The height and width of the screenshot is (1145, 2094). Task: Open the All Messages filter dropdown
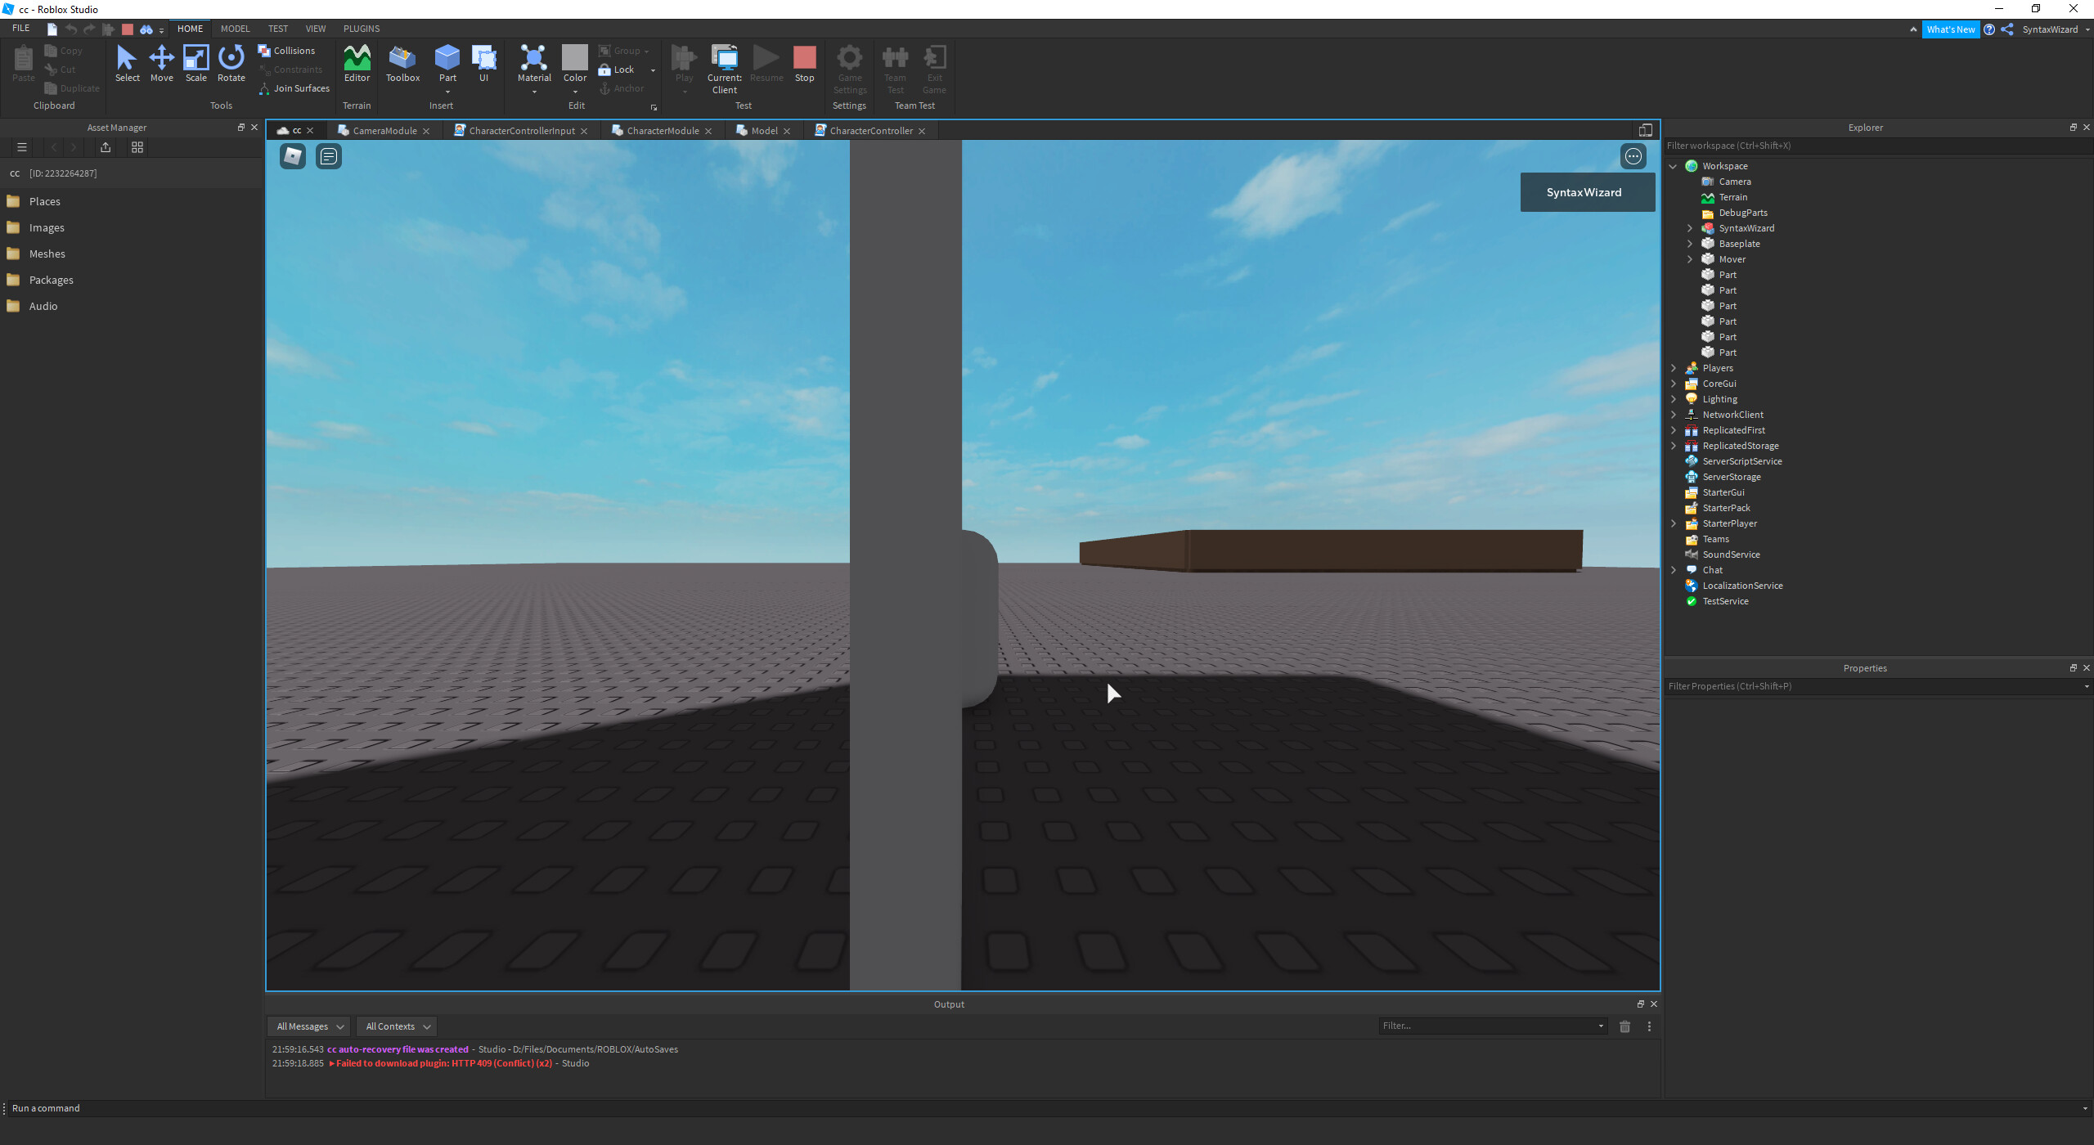(308, 1026)
